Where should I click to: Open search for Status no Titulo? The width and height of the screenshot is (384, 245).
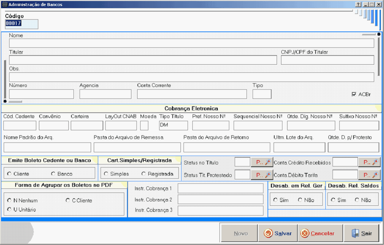[x=262, y=162]
